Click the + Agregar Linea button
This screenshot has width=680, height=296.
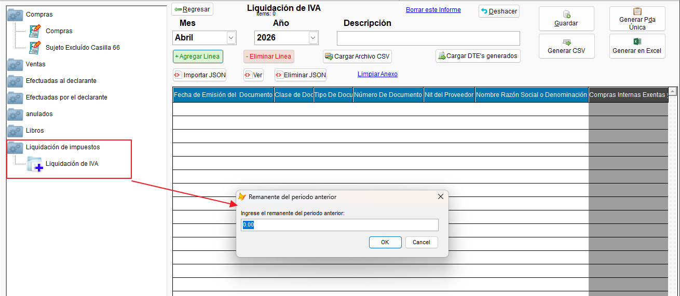(197, 57)
